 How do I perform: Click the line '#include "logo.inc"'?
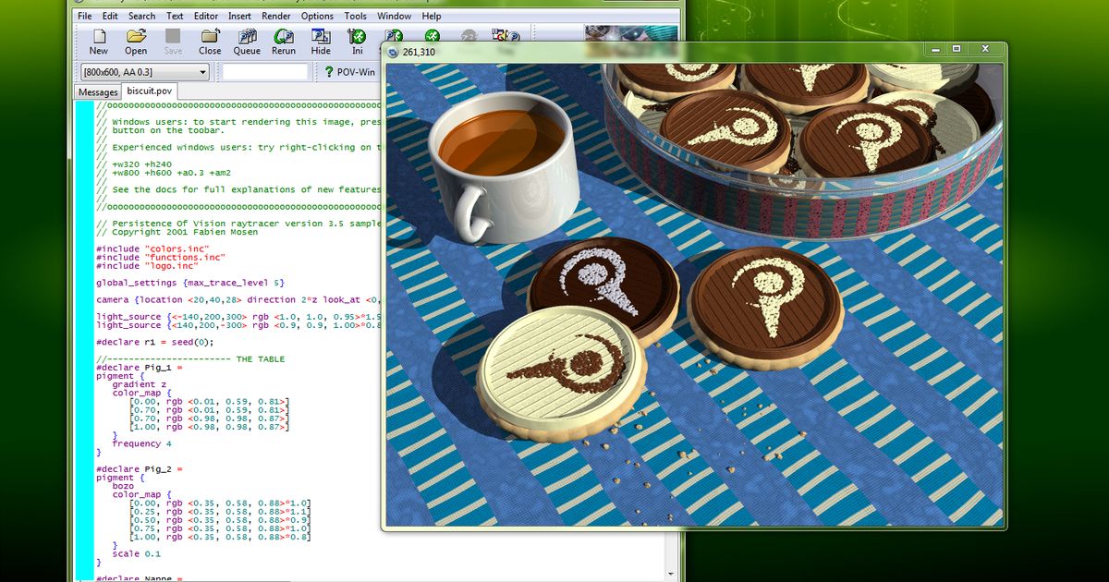147,266
